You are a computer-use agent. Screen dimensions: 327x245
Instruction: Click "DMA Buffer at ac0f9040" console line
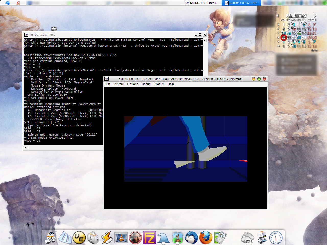47,95
